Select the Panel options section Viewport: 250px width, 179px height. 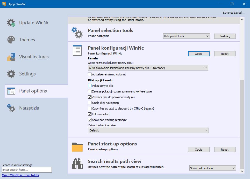pyautogui.click(x=36, y=91)
